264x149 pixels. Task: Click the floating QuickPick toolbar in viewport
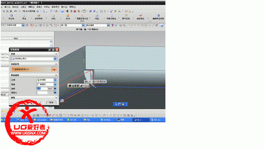[79, 86]
